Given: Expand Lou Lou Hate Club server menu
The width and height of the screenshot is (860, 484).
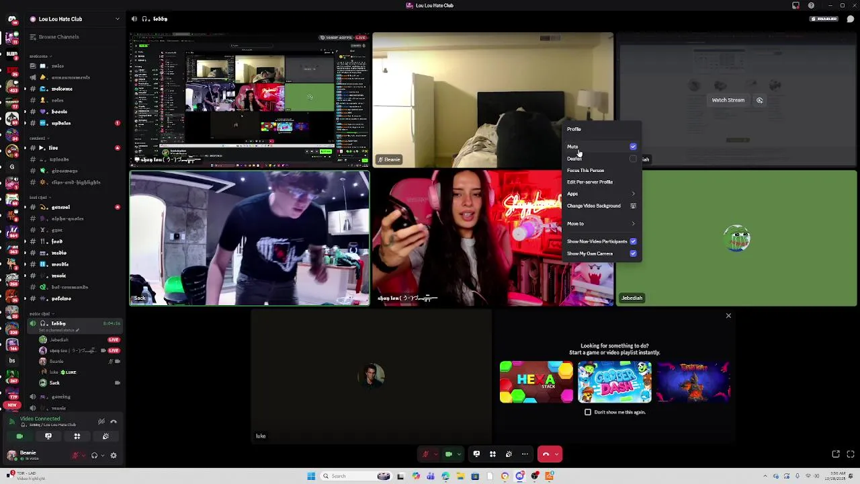Looking at the screenshot, I should (118, 19).
